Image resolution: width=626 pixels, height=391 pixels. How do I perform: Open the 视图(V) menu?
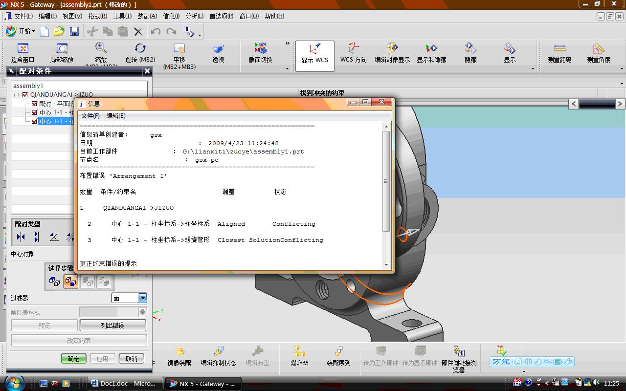72,16
